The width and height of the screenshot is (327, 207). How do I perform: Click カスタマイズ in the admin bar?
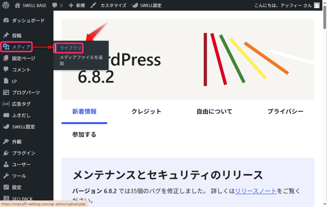(113, 5)
